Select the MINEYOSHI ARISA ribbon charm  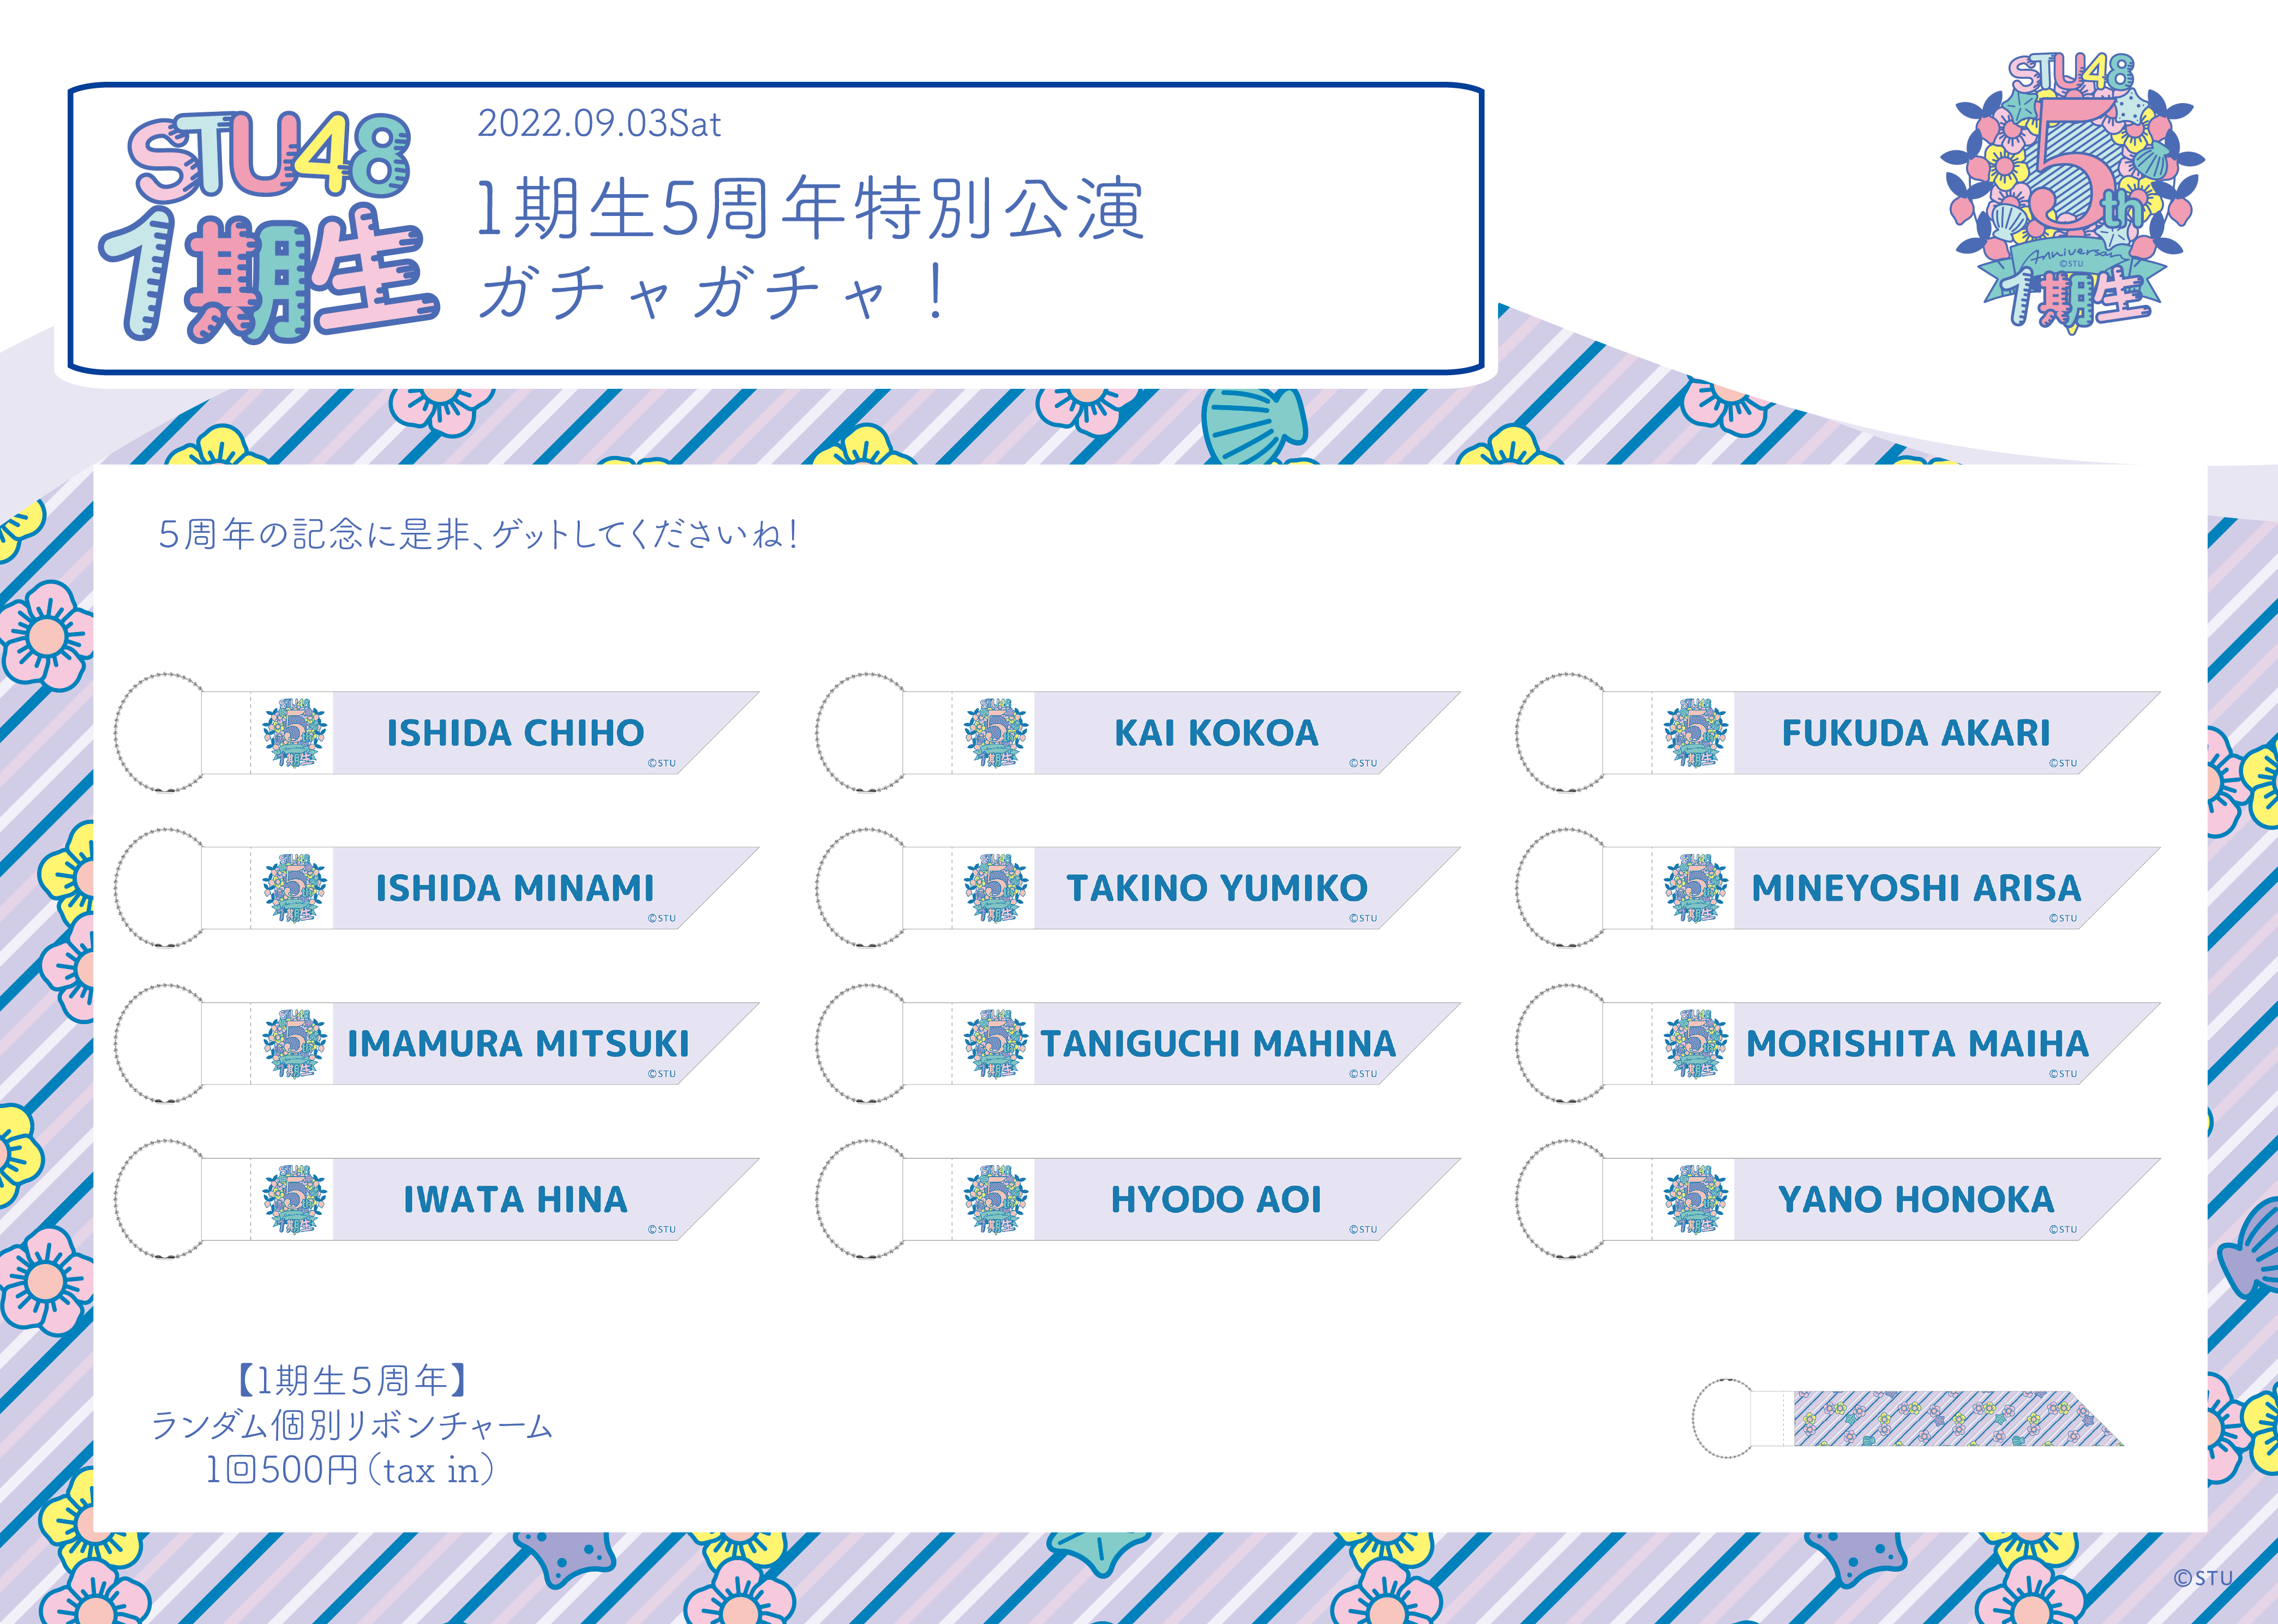click(1838, 888)
